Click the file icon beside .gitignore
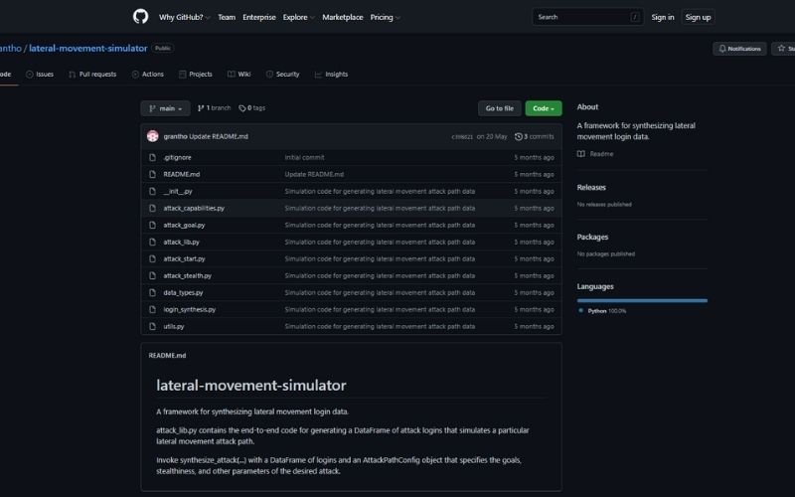This screenshot has height=497, width=795. pos(153,158)
